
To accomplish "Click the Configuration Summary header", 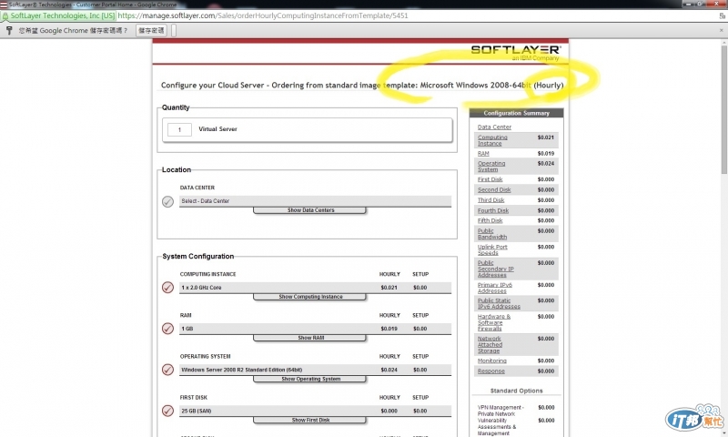I will 516,113.
